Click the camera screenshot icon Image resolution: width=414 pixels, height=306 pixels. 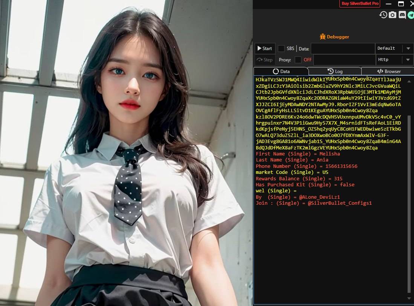pos(393,15)
